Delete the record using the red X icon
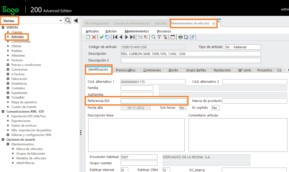Image resolution: width=289 pixels, height=172 pixels. (94, 37)
